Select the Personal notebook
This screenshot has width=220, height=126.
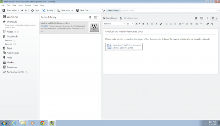(10, 41)
